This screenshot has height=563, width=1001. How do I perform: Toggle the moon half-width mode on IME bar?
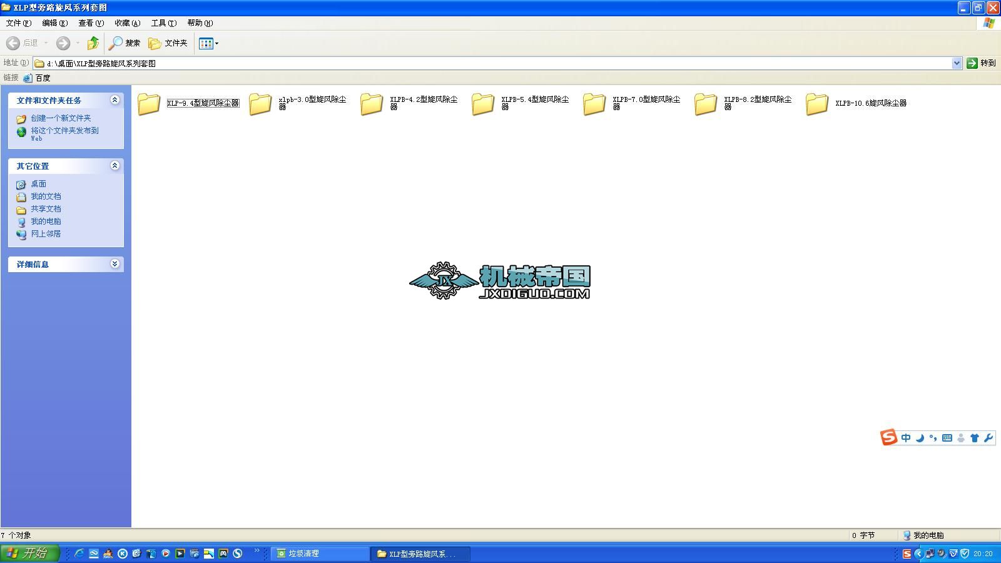(920, 438)
